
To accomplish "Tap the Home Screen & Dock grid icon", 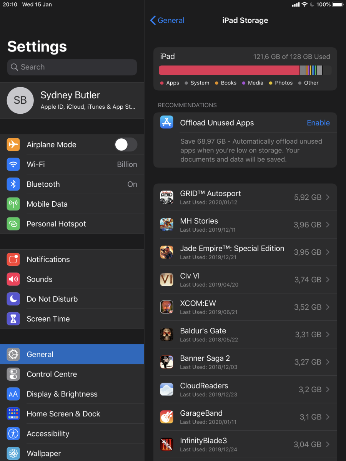I will pos(13,414).
